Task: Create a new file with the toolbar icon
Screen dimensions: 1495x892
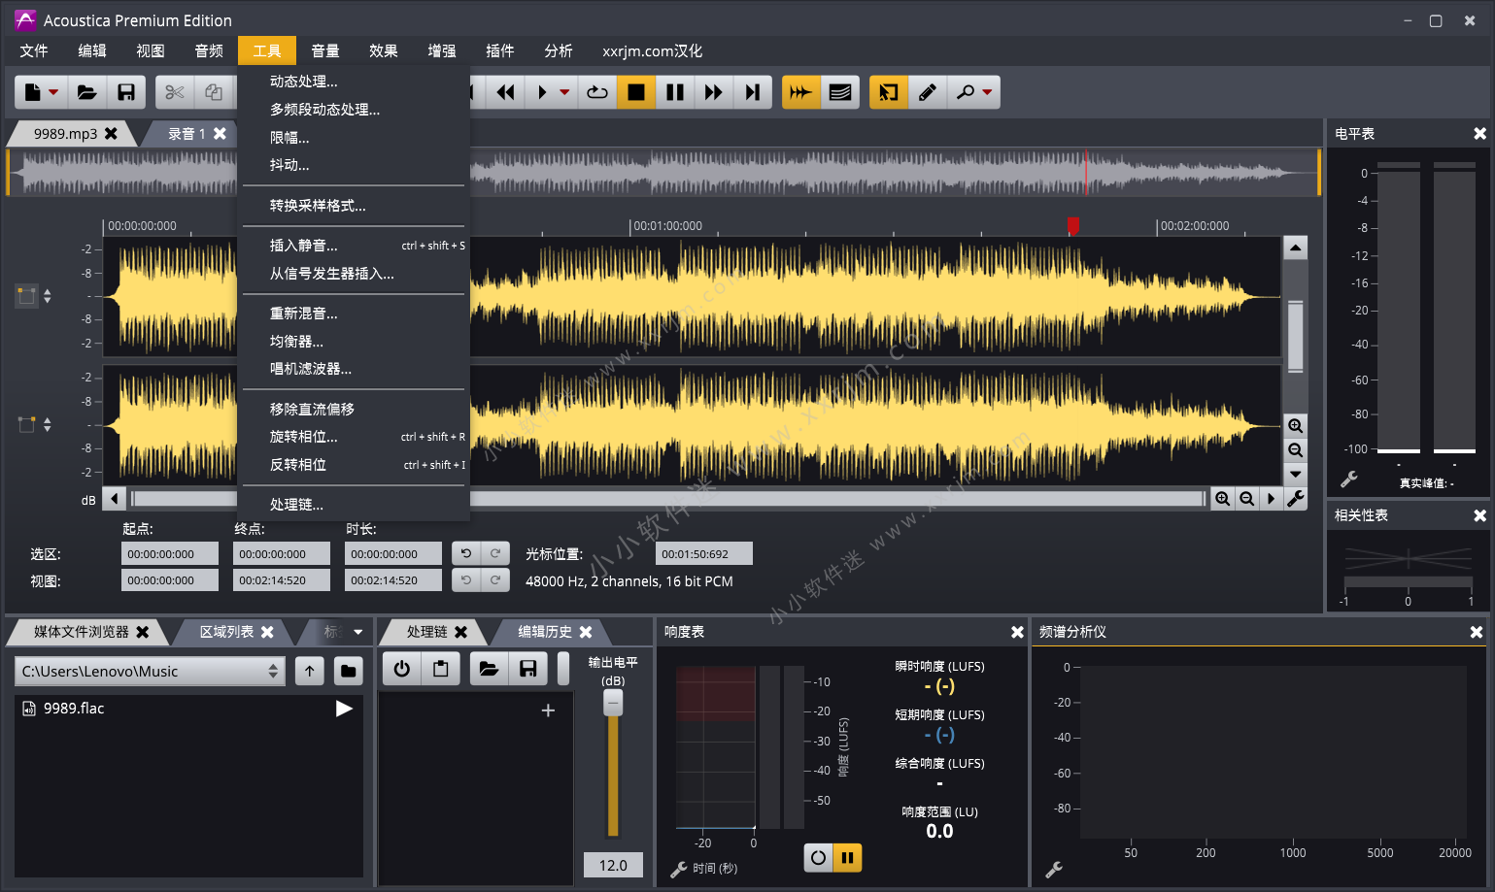Action: tap(33, 92)
